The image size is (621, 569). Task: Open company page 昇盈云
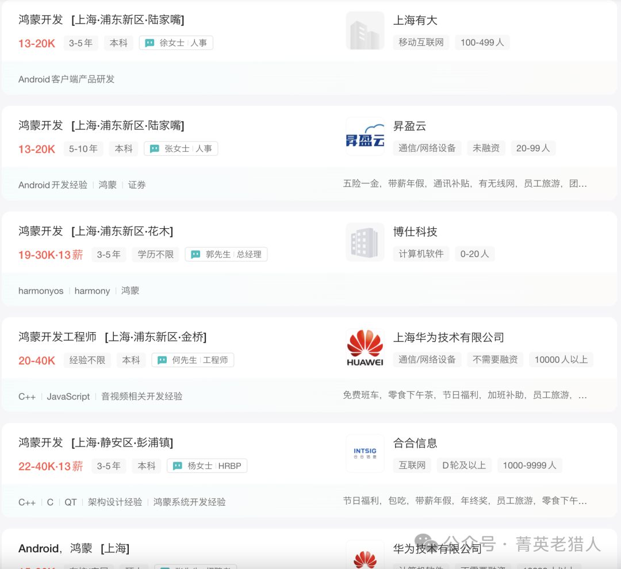click(409, 126)
